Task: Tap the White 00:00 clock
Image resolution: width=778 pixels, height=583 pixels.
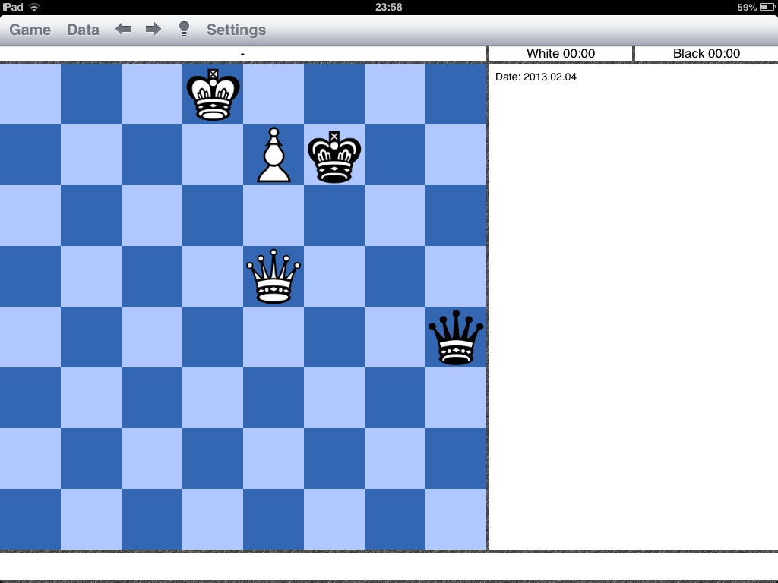Action: 561,53
